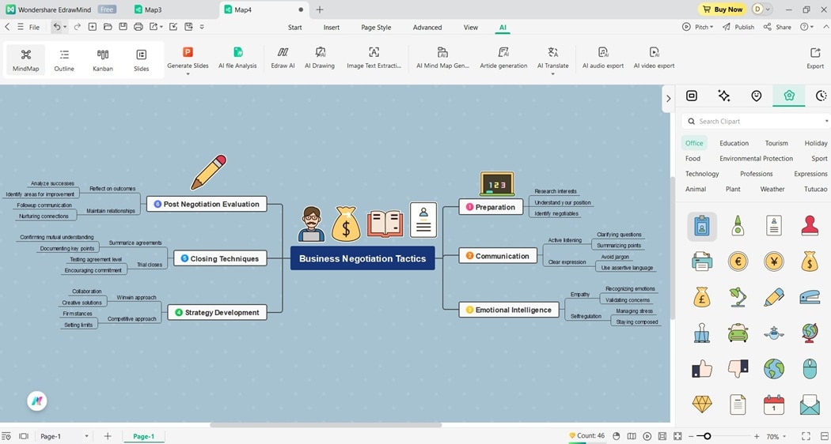Open file folder icon in quick toolbar
Screen dimensions: 831x444
108,26
